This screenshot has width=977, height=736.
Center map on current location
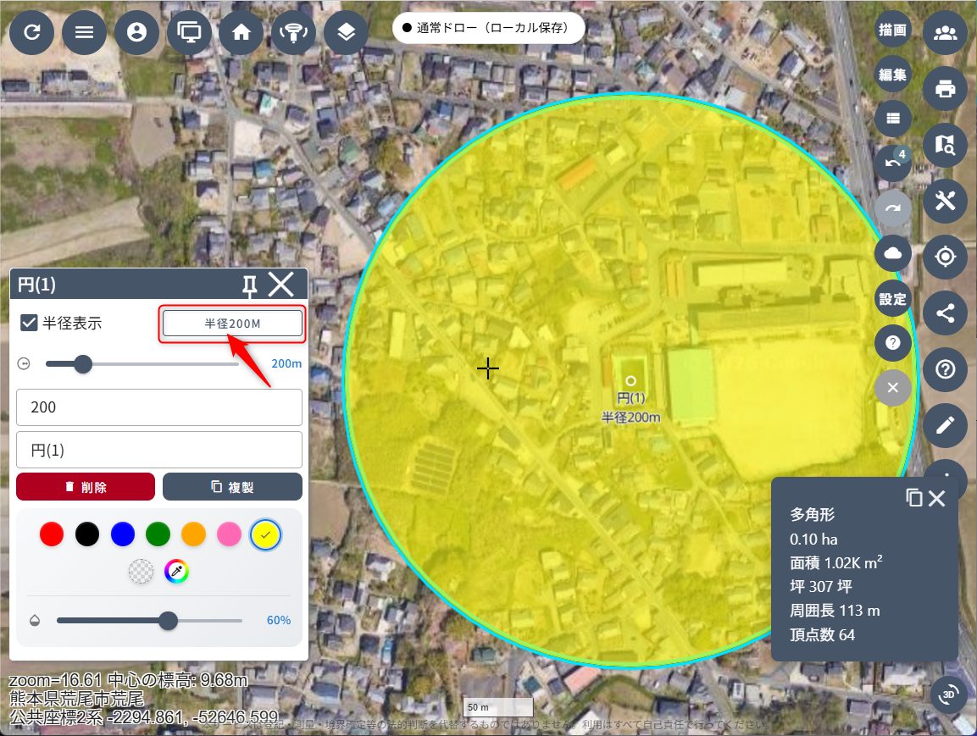pos(945,257)
